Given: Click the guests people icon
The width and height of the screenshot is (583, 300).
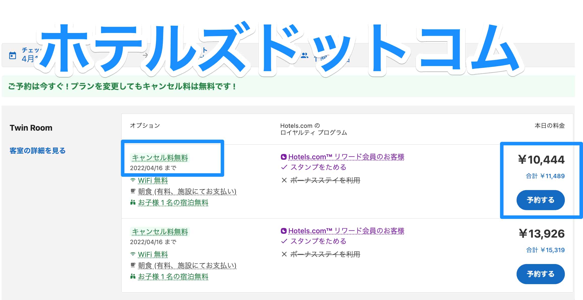Looking at the screenshot, I should tap(305, 55).
